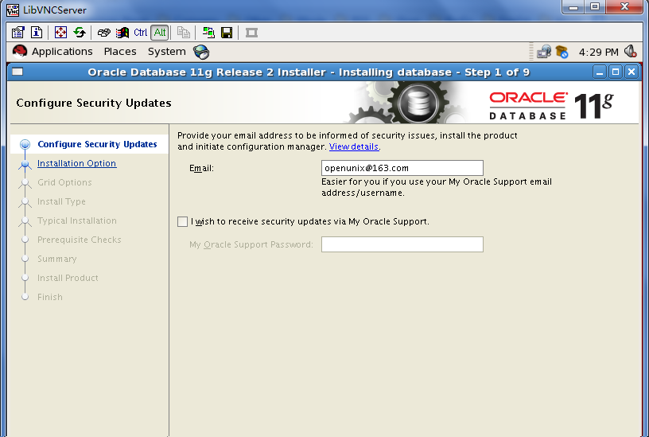Send Ctrl-Alt-Del with the keys icon
Image resolution: width=649 pixels, height=437 pixels.
[x=104, y=33]
